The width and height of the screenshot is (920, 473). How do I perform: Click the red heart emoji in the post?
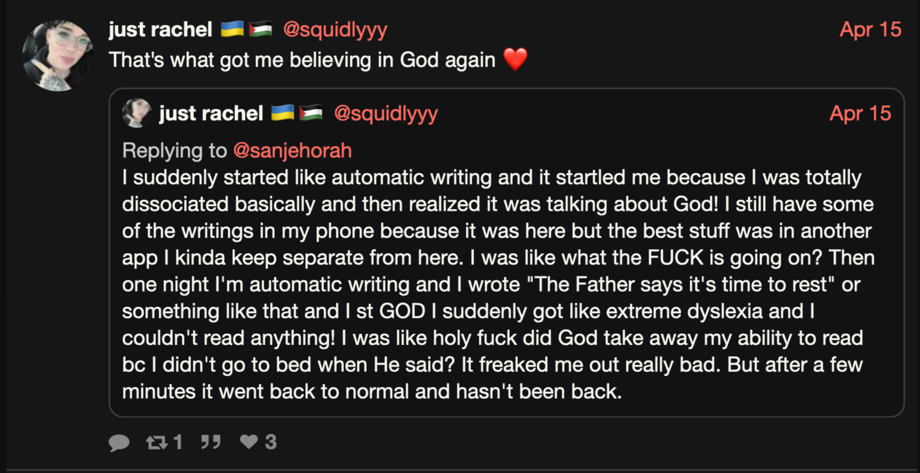(515, 59)
